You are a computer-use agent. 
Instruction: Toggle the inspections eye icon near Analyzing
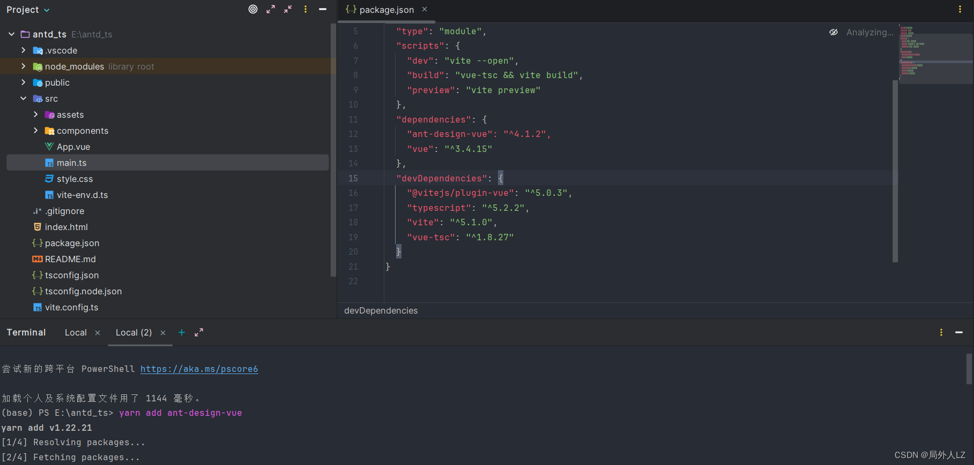pos(834,32)
